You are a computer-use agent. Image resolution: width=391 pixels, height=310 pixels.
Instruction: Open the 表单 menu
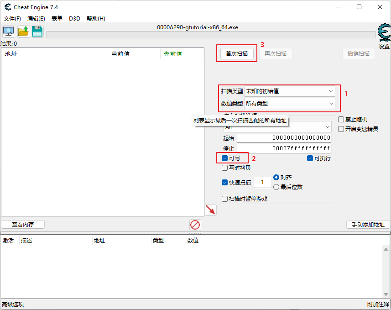pyautogui.click(x=57, y=18)
